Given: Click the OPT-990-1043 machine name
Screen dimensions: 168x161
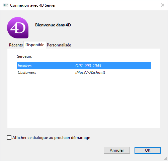Looking at the screenshot, I should click(x=88, y=66).
